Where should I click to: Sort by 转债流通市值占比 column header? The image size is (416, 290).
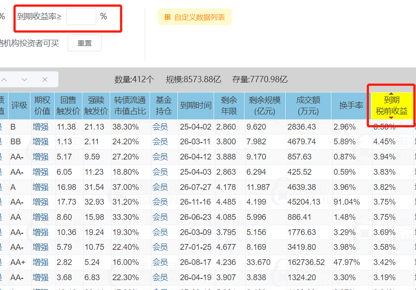(130, 105)
